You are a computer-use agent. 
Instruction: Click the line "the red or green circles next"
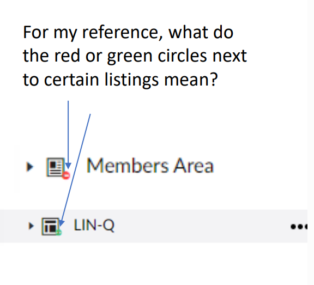click(135, 56)
